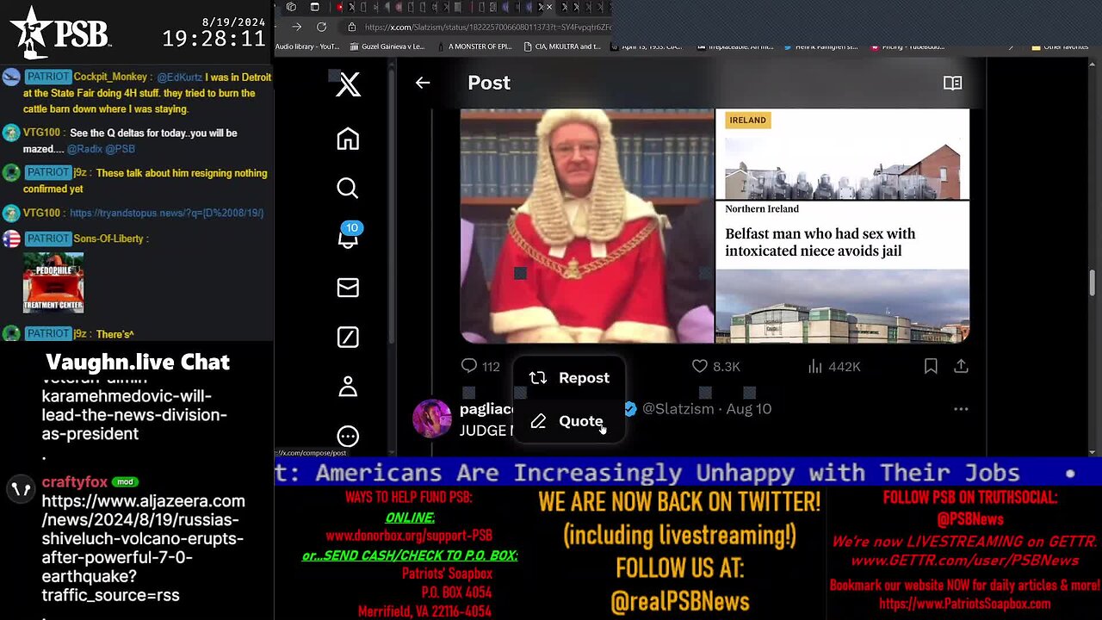Open the Grok slash icon
Image resolution: width=1102 pixels, height=620 pixels.
coord(348,338)
